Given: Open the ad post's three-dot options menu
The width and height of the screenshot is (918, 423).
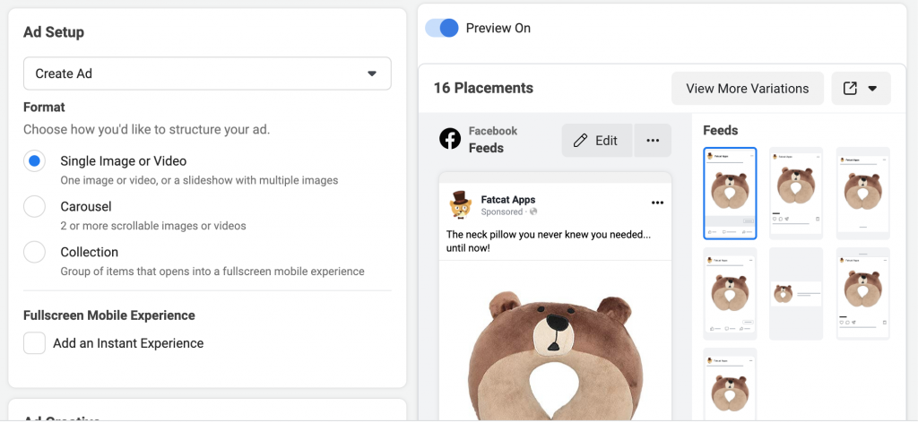Looking at the screenshot, I should (657, 203).
